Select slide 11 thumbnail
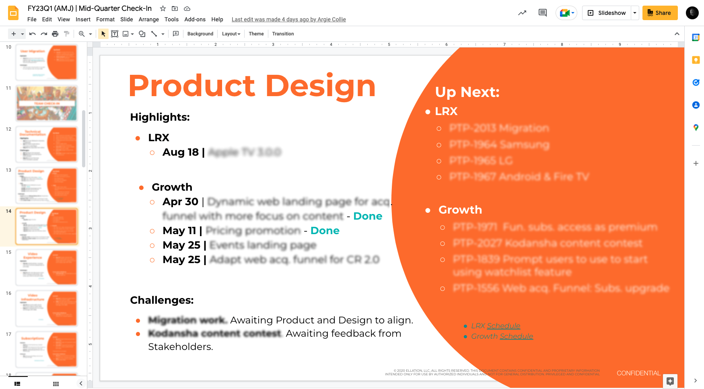 coord(47,103)
